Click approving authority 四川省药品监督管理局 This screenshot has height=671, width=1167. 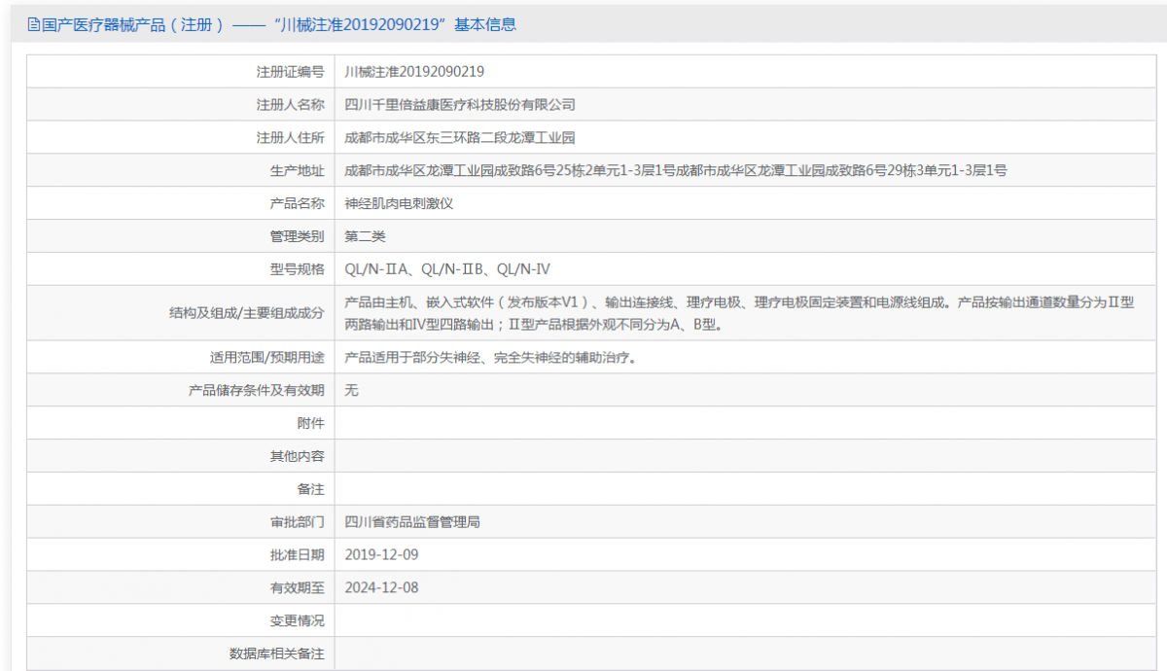412,522
